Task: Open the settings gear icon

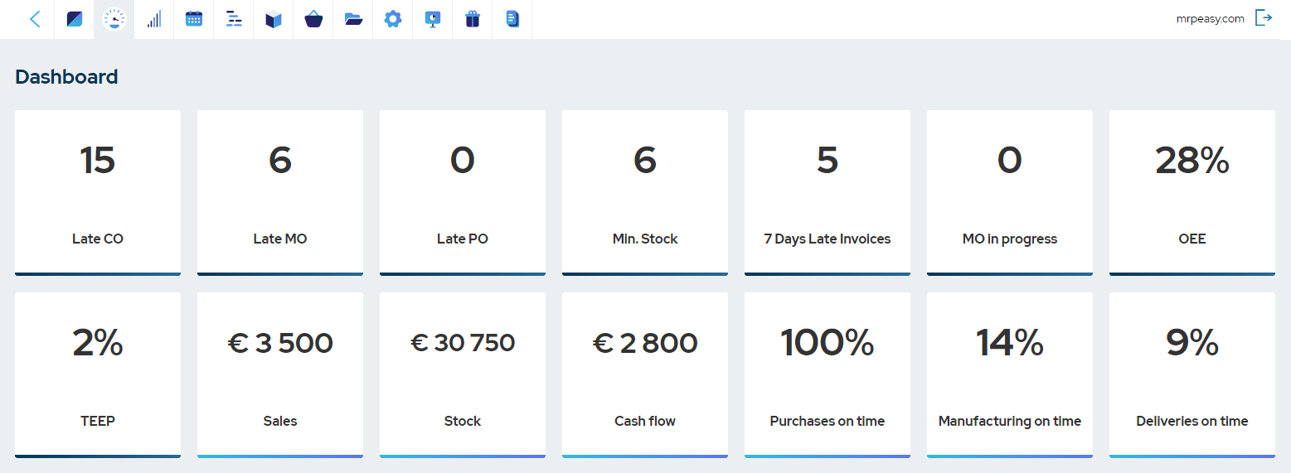Action: [393, 19]
